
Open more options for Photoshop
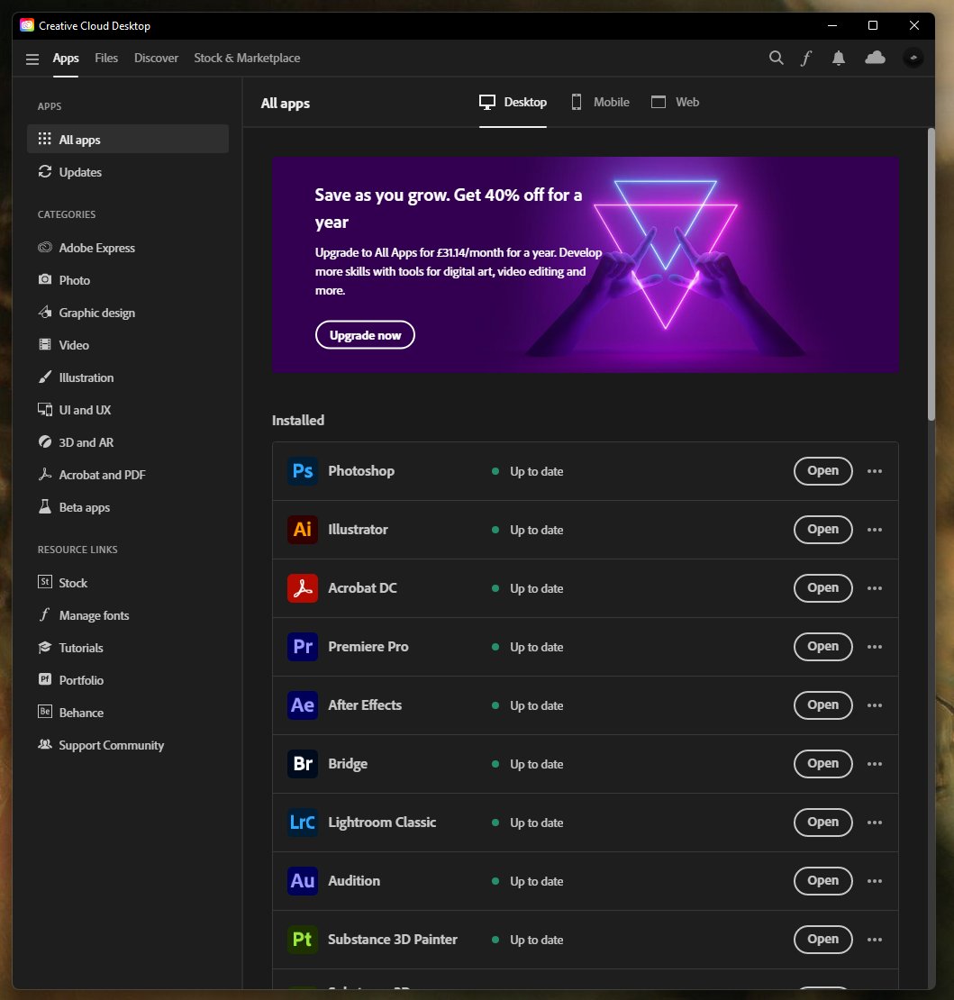[875, 471]
